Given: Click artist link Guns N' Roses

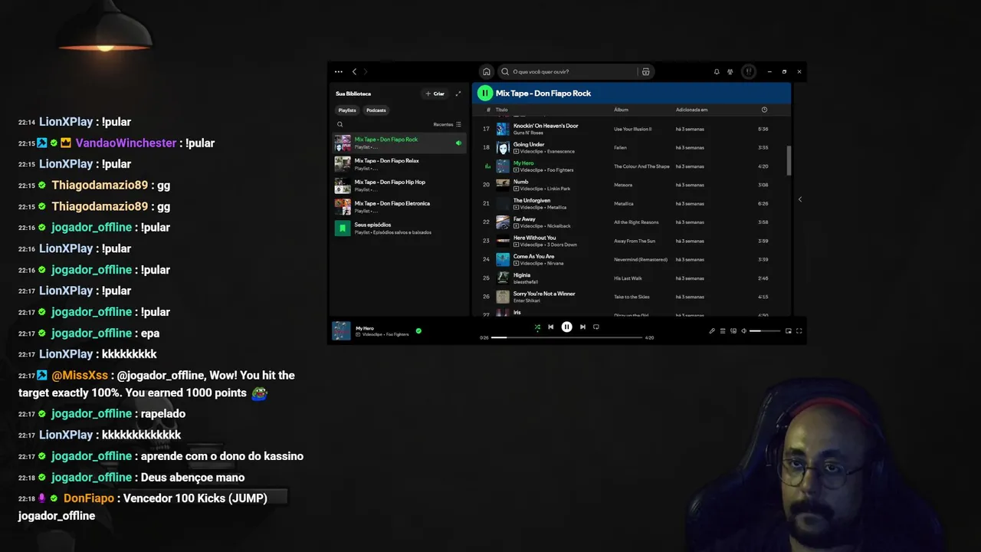Looking at the screenshot, I should pos(528,133).
